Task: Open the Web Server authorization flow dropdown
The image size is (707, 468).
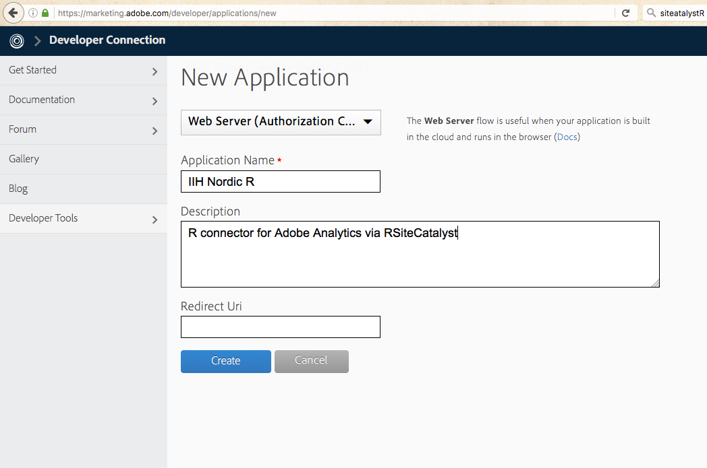Action: tap(281, 122)
